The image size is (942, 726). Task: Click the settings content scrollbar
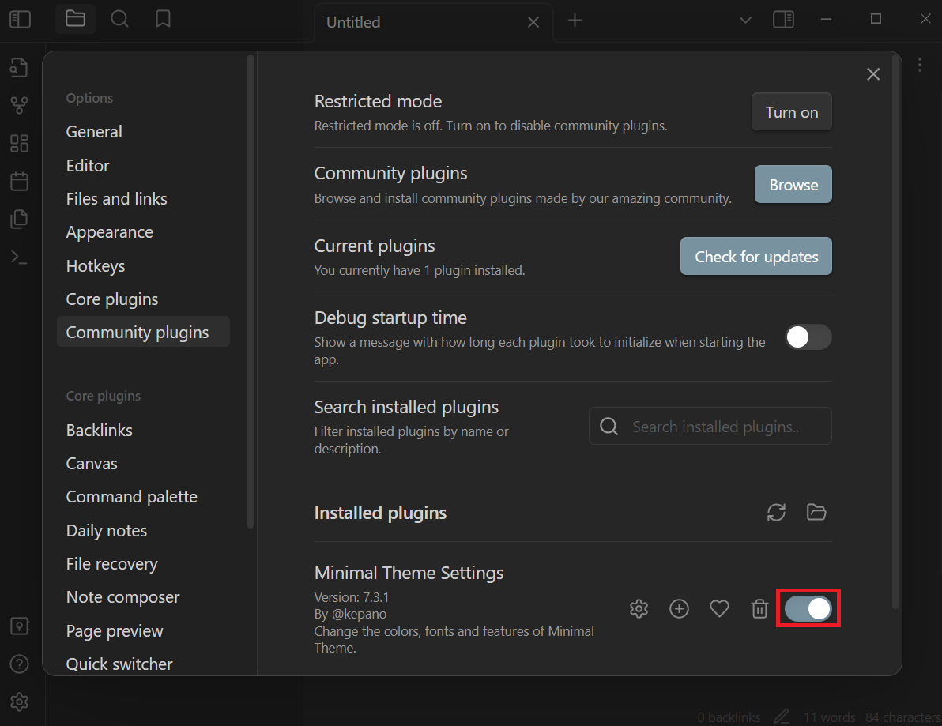pos(895,332)
